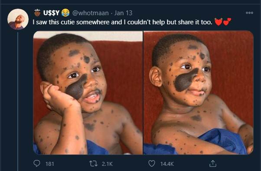
Task: Retweet this post using the retweet icon
Action: tap(93, 164)
